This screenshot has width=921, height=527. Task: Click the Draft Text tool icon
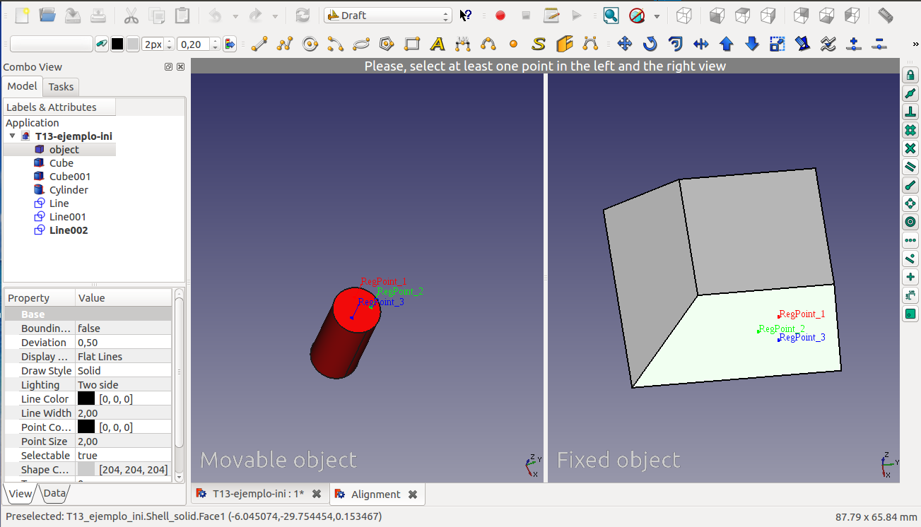(438, 44)
